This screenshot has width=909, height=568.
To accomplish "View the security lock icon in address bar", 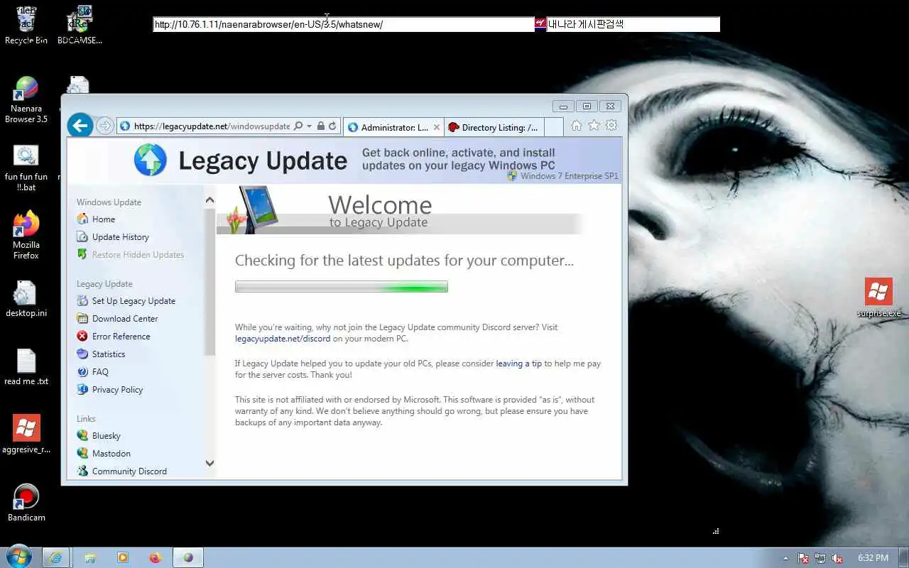I will 321,126.
